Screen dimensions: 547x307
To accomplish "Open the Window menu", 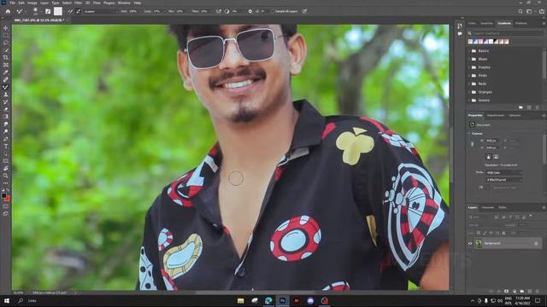I will click(x=124, y=3).
